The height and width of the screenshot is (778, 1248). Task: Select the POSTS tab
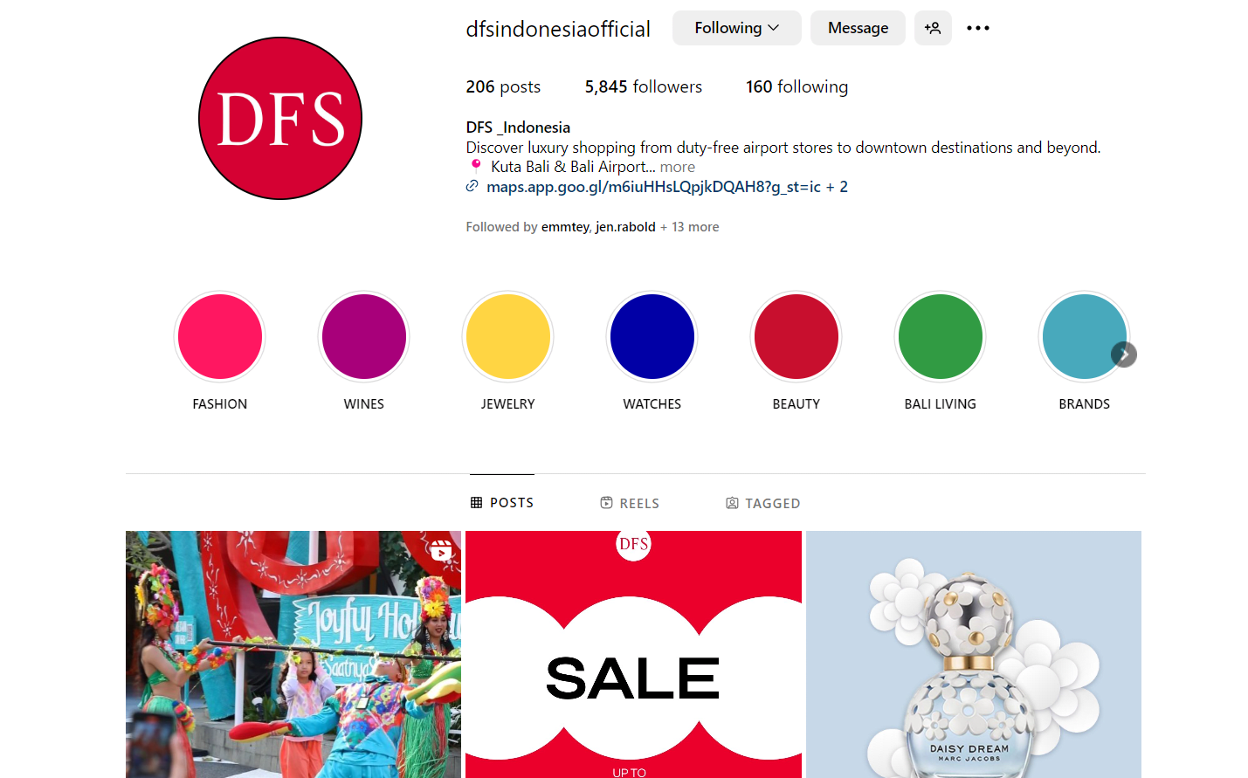click(502, 503)
